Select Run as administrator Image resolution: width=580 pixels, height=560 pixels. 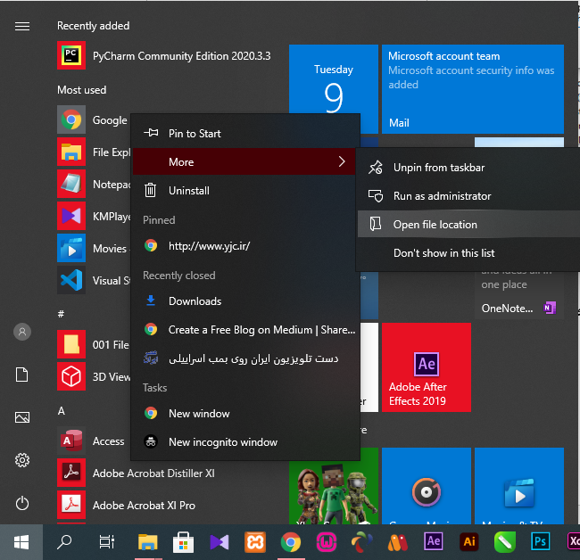(x=442, y=196)
